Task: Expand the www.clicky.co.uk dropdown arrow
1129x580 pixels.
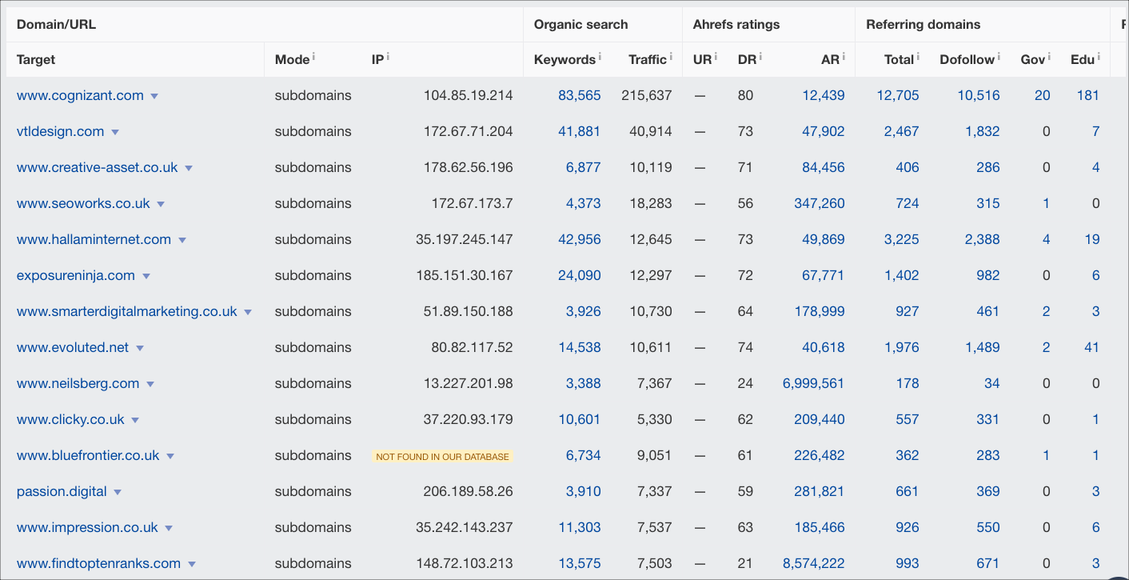Action: pos(135,420)
